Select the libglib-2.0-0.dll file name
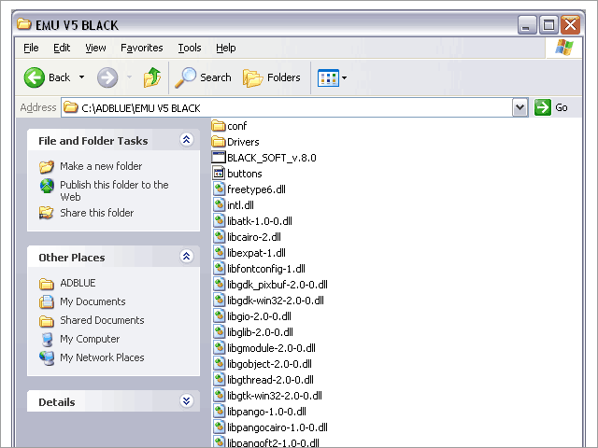 [260, 332]
